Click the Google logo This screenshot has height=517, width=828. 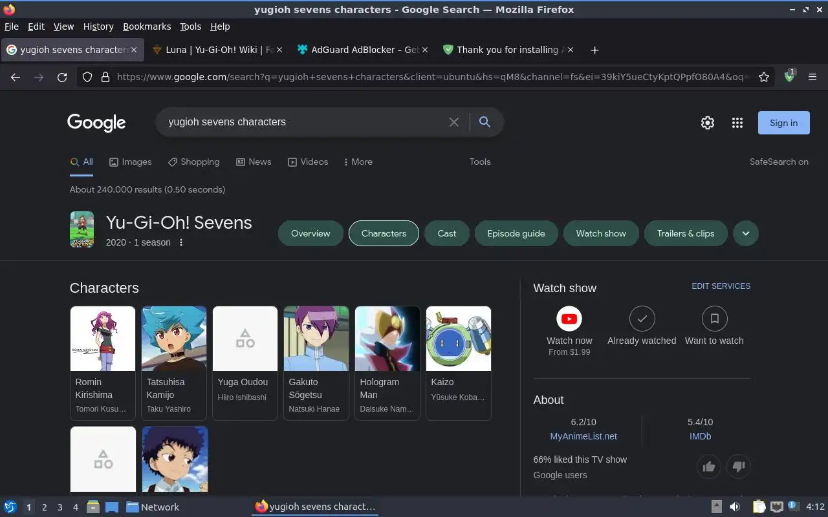coord(96,123)
